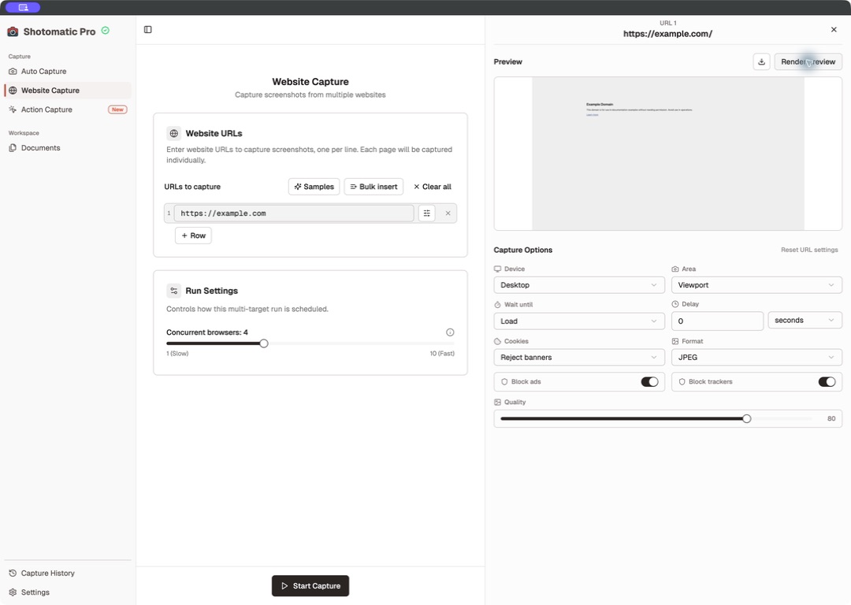851x605 pixels.
Task: Open the delay unit dropdown showing seconds
Action: (x=805, y=320)
